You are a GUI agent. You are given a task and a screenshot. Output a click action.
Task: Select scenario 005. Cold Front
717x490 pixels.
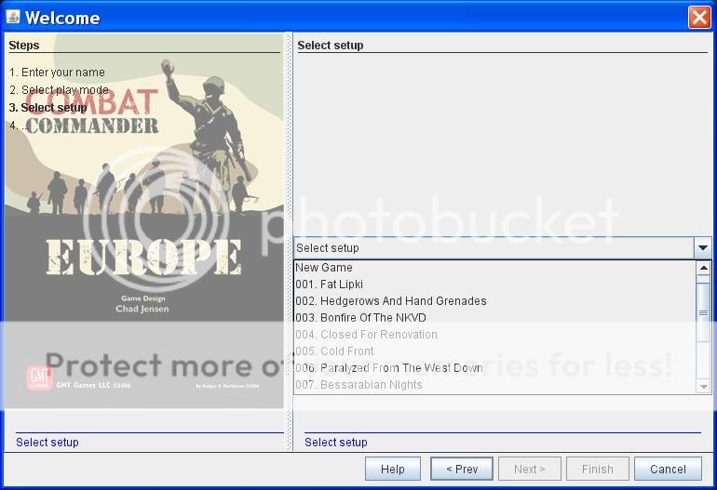(494, 351)
